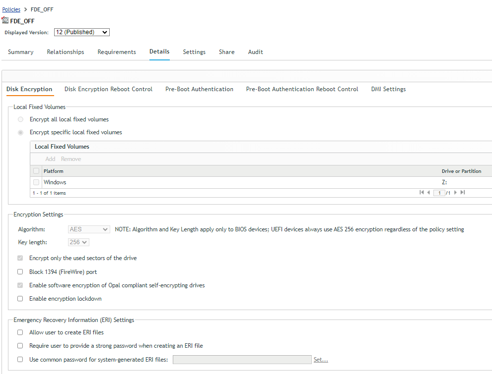
Task: Open the Requirements tab
Action: tap(117, 52)
